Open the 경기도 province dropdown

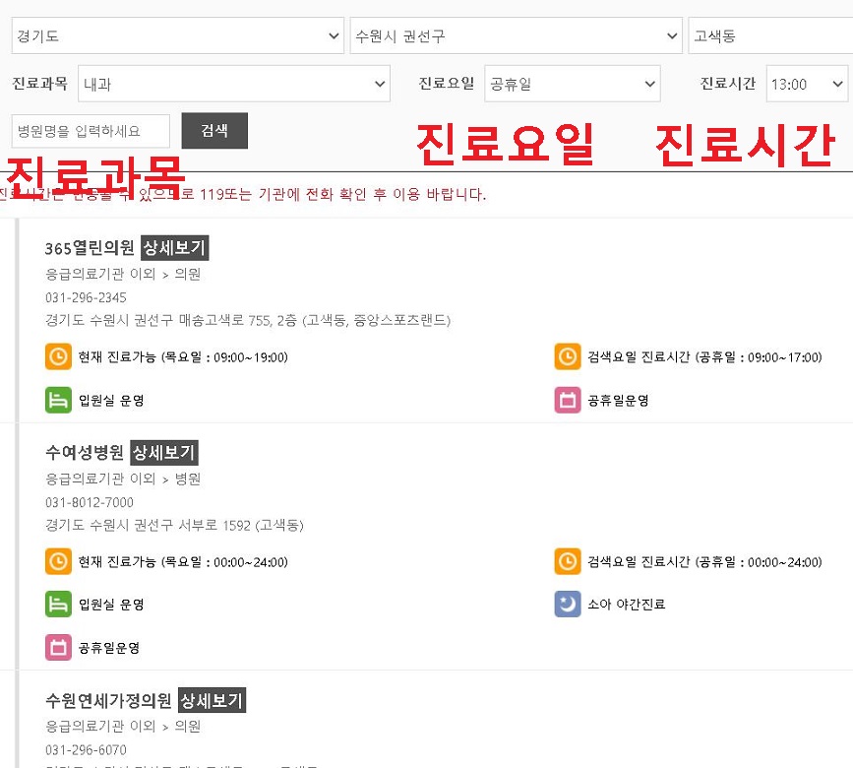pyautogui.click(x=177, y=35)
